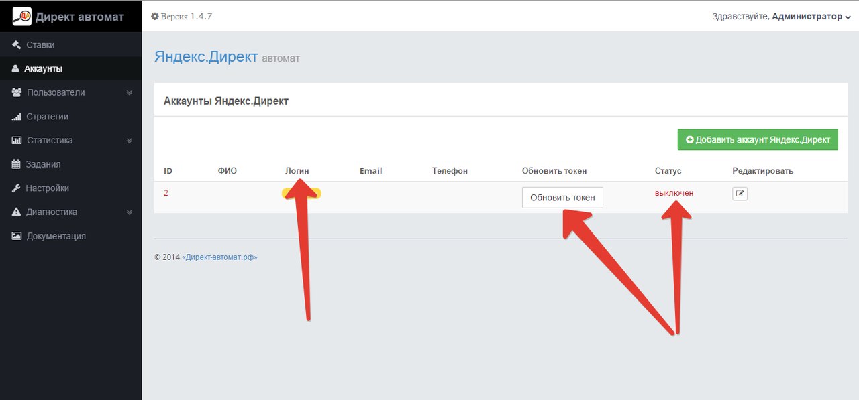Click the wrench icon beside Настройки
This screenshot has width=859, height=400.
pyautogui.click(x=17, y=188)
